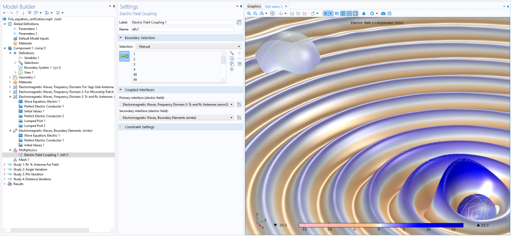512x236 pixels.
Task: Click the Zoom Extents icon
Action: [272, 13]
